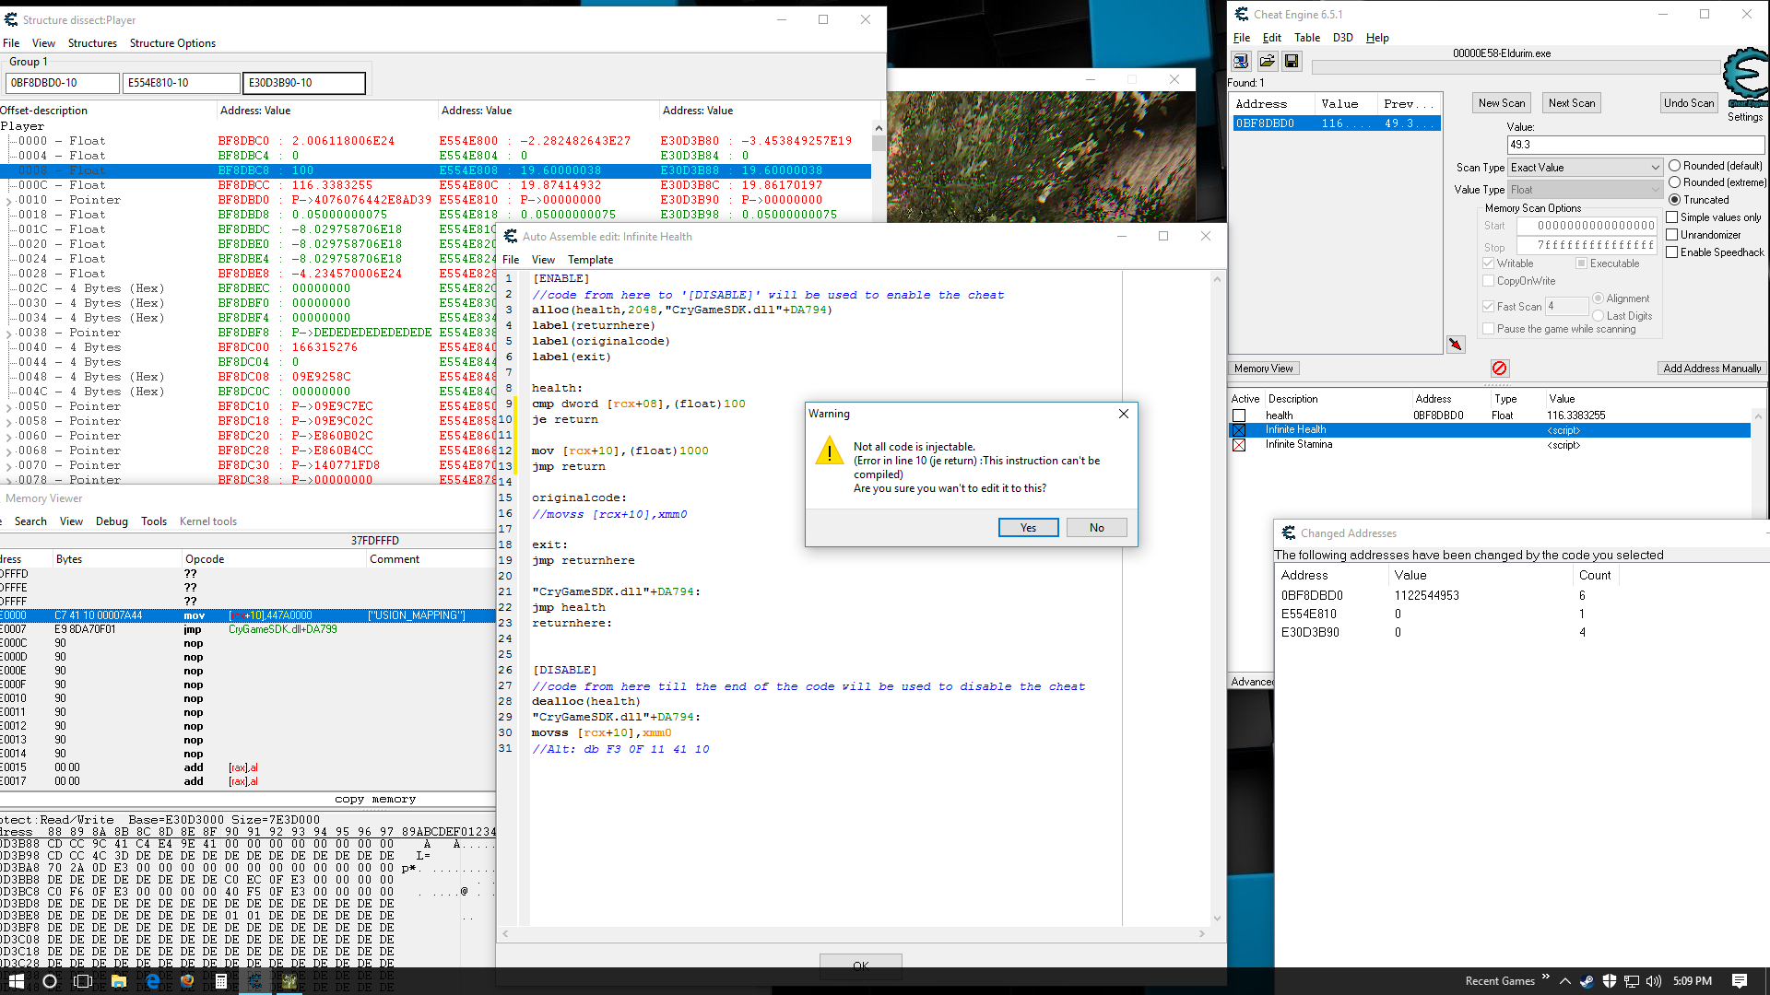This screenshot has height=995, width=1770.
Task: Open Cheat Engine from the taskbar
Action: click(255, 980)
